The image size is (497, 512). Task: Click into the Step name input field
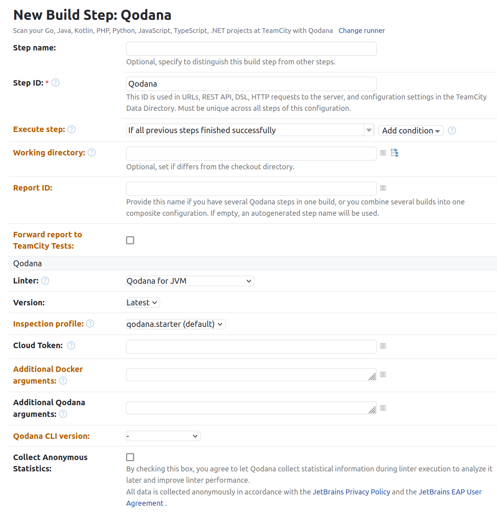[x=251, y=48]
